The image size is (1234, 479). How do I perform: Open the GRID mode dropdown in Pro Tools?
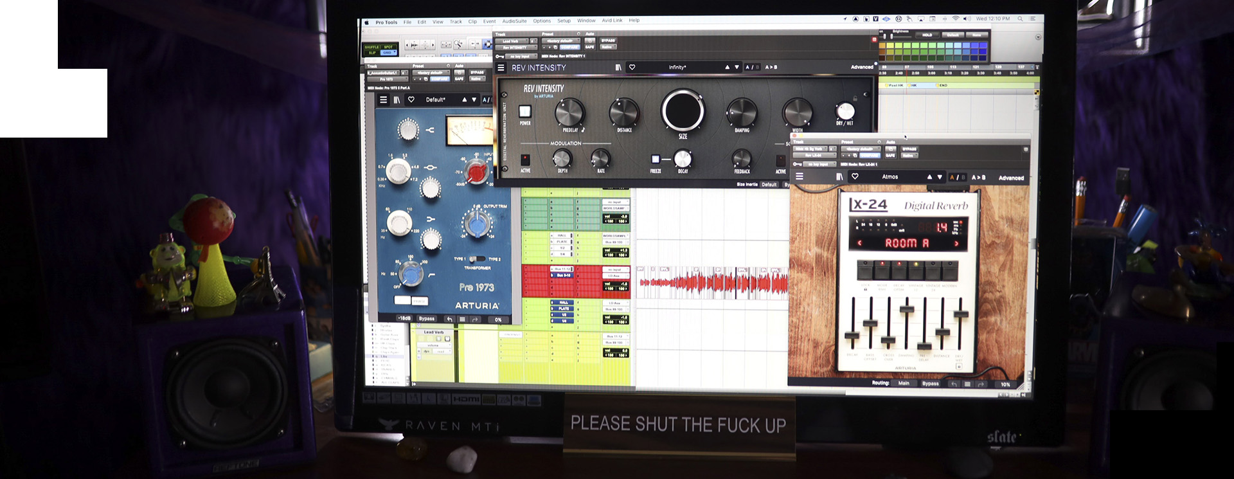(x=388, y=53)
